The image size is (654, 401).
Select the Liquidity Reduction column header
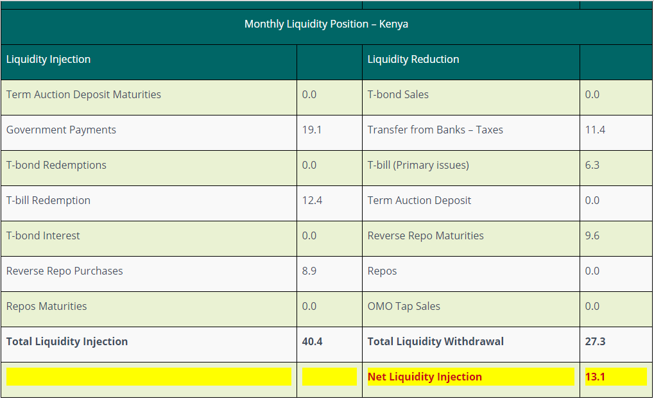[413, 60]
